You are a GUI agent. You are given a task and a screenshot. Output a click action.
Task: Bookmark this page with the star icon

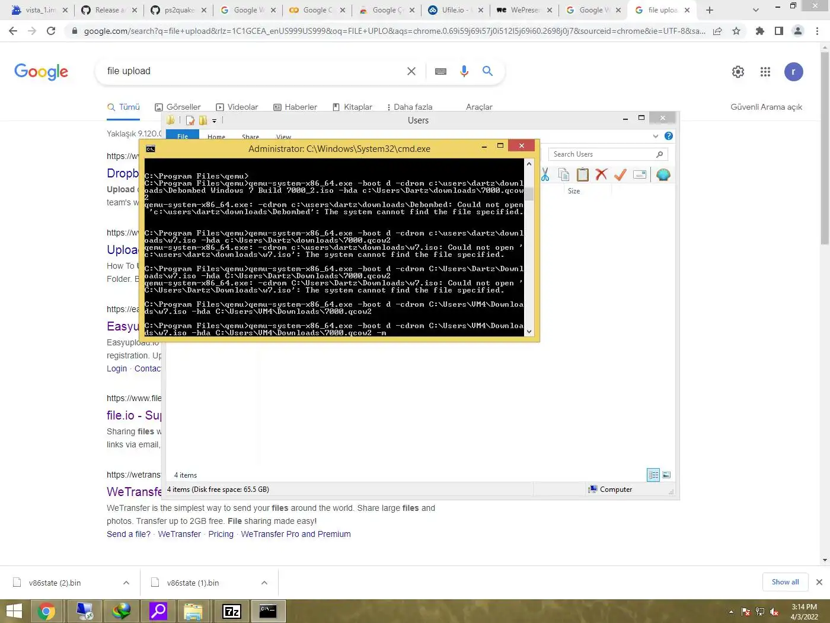pos(736,31)
